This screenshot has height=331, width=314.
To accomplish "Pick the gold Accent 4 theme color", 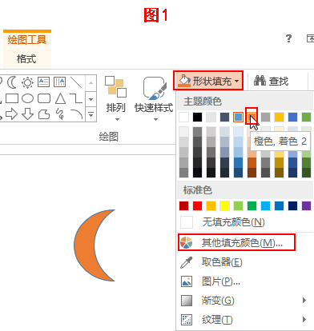I will [x=279, y=117].
